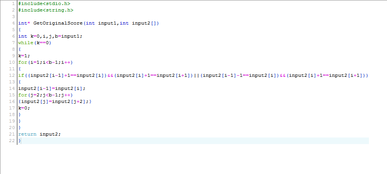Place cursor at closing brace on line 22
Screen dimensions: 387x174
click(20, 141)
